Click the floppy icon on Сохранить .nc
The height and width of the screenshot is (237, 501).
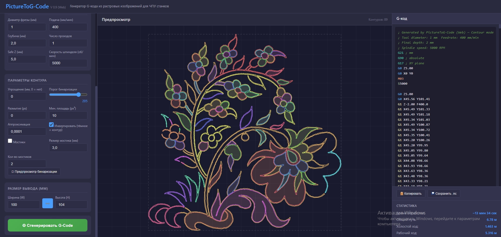click(433, 194)
